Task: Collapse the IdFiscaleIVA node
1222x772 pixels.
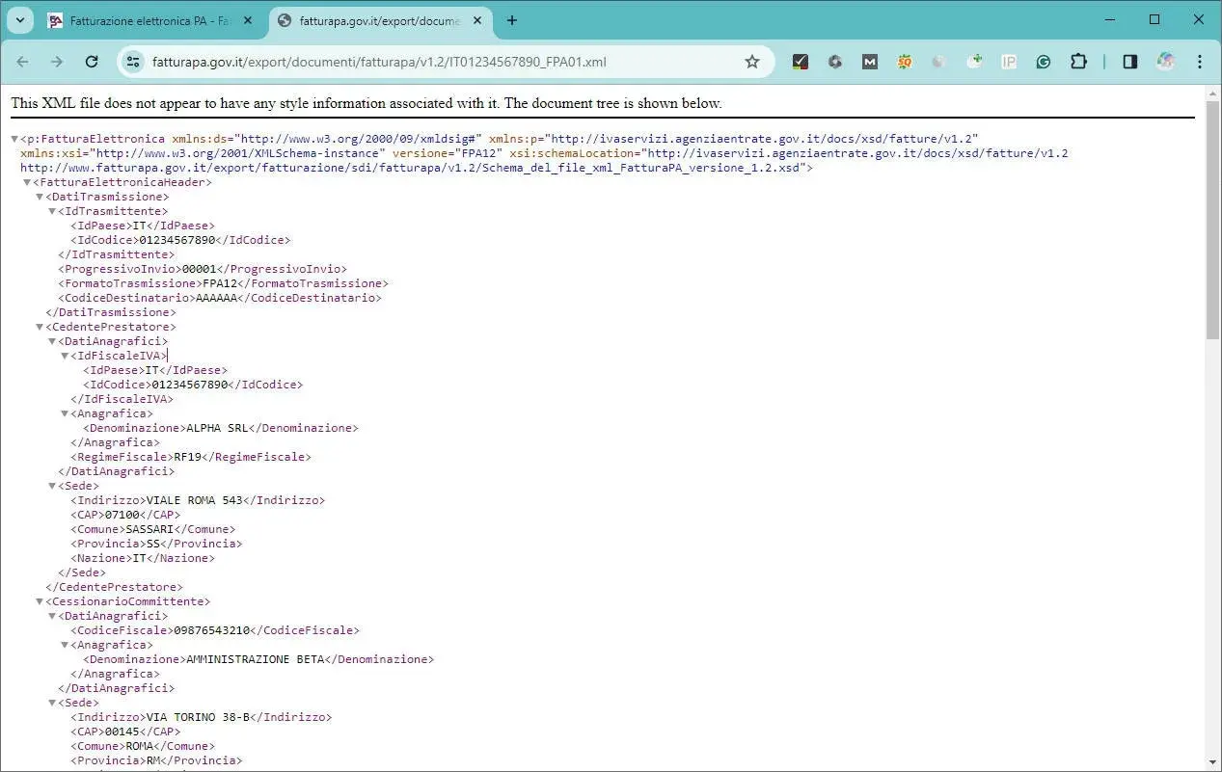Action: click(x=65, y=356)
